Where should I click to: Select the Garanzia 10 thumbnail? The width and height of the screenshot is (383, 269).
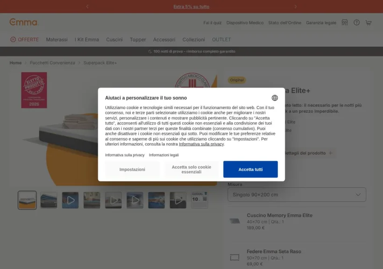199,200
